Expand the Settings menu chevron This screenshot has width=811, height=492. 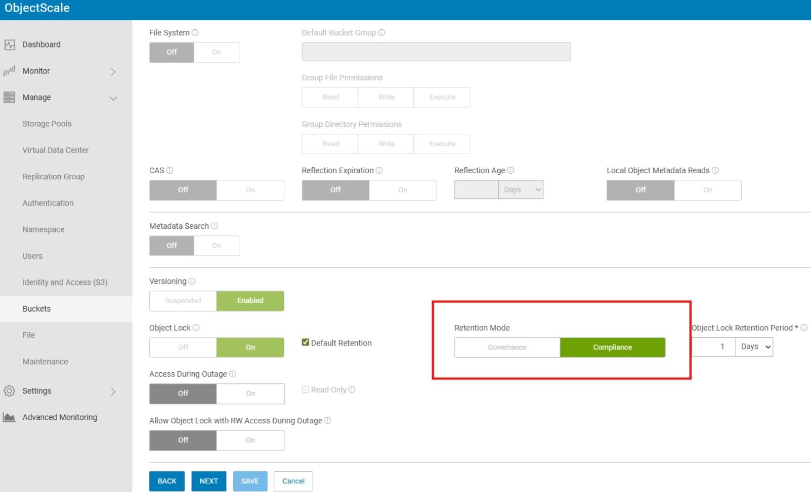pos(113,391)
